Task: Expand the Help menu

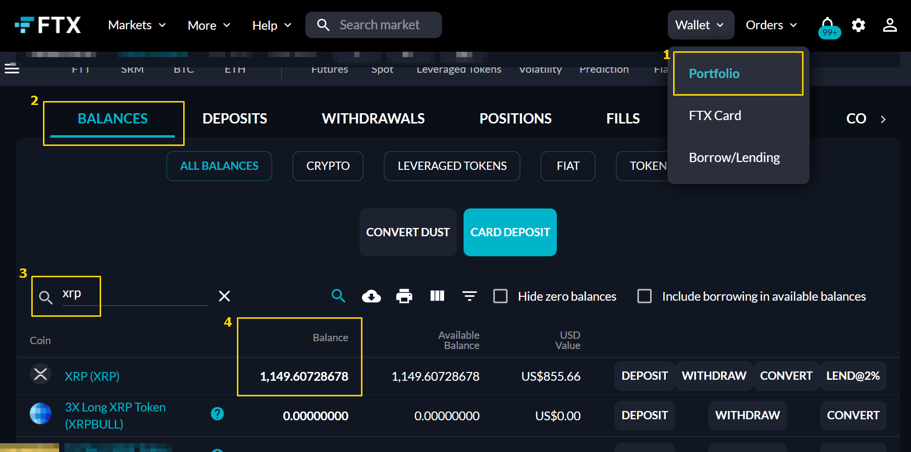Action: 272,25
